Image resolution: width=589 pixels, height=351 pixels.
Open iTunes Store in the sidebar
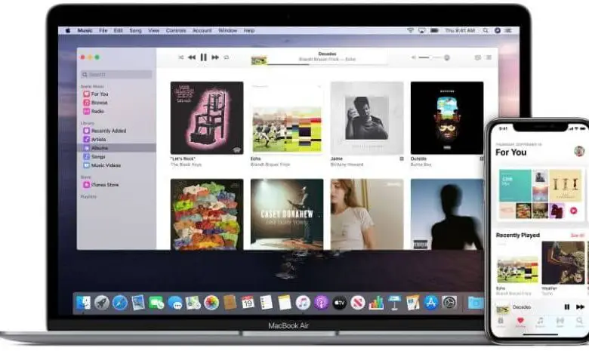101,185
